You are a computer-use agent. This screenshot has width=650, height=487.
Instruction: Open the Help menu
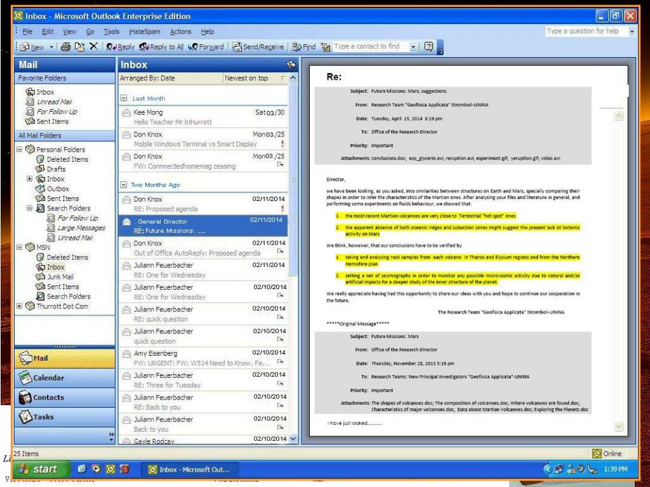click(208, 32)
